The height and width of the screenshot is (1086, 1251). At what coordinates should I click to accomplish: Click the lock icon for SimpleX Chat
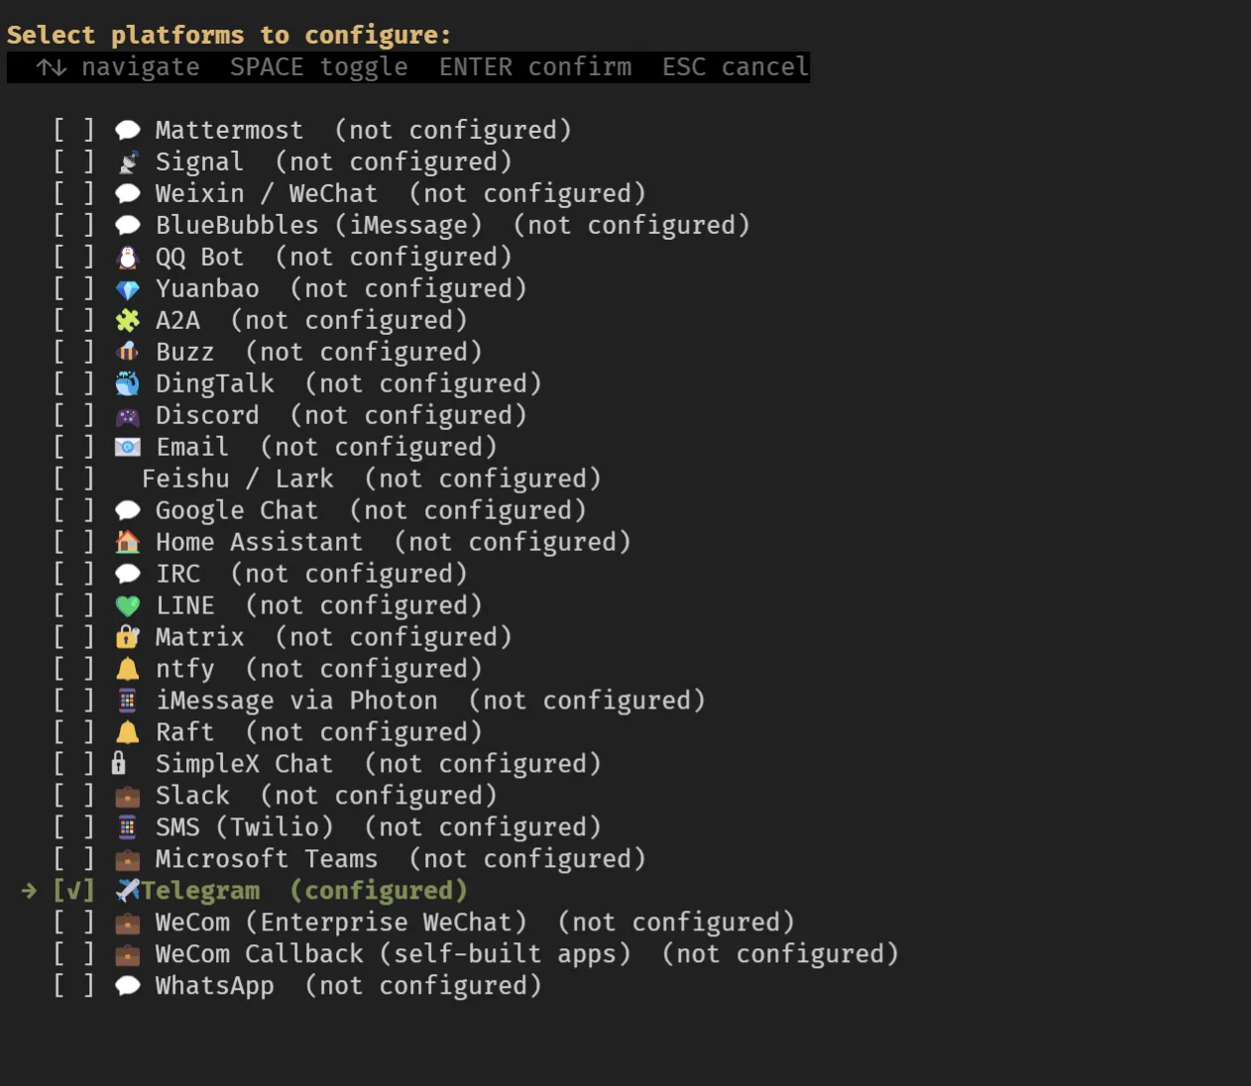click(119, 764)
